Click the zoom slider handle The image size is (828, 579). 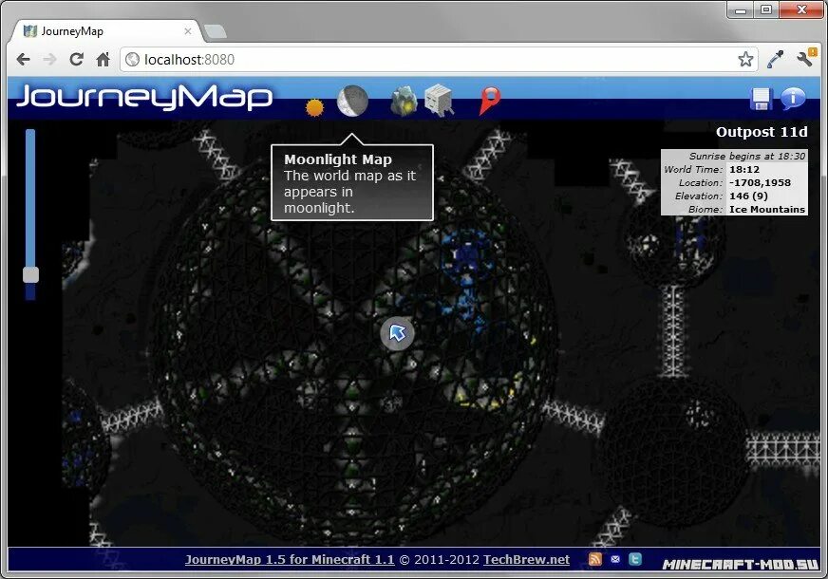30,275
